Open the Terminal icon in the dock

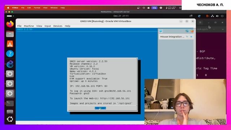pyautogui.click(x=10, y=103)
